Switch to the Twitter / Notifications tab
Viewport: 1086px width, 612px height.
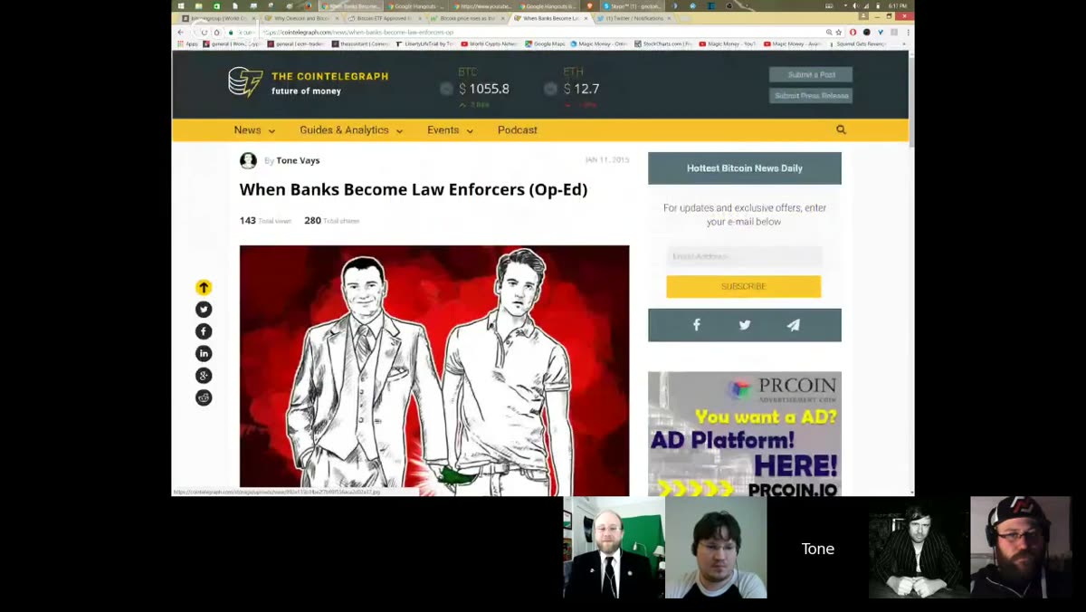click(x=633, y=18)
